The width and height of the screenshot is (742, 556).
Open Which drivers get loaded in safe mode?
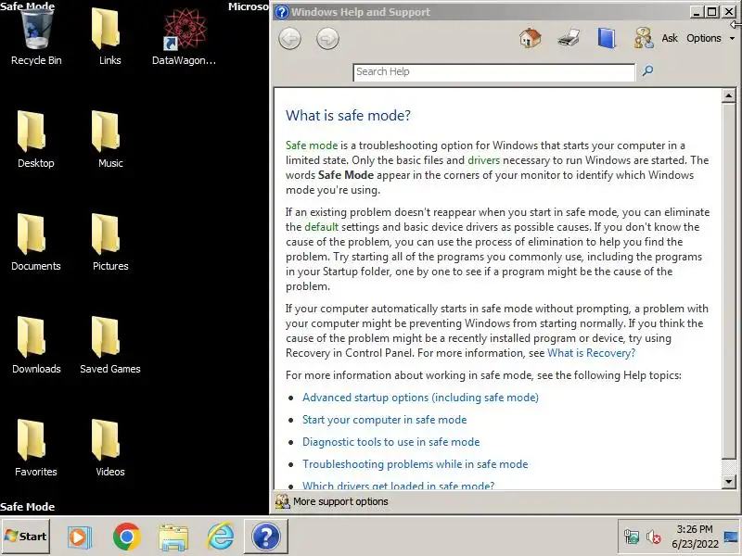point(399,486)
